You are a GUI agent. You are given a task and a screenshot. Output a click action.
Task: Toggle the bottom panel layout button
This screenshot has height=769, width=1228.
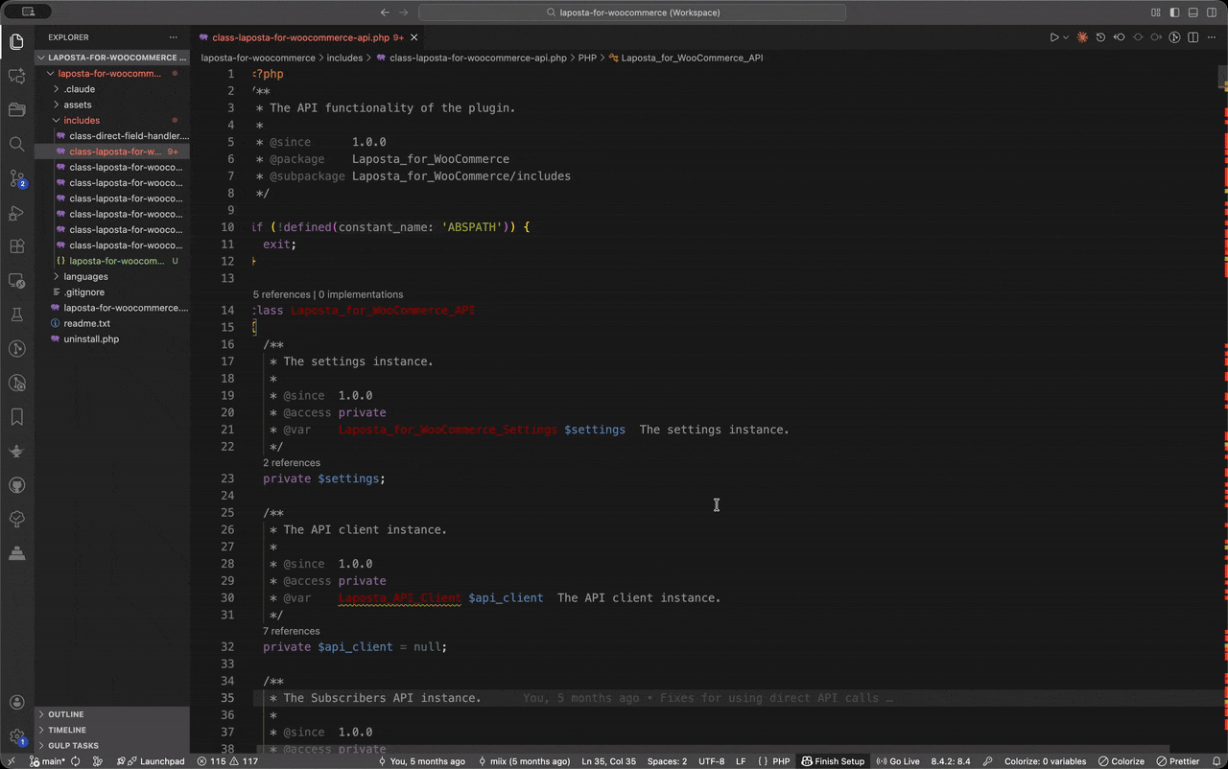click(x=1193, y=12)
